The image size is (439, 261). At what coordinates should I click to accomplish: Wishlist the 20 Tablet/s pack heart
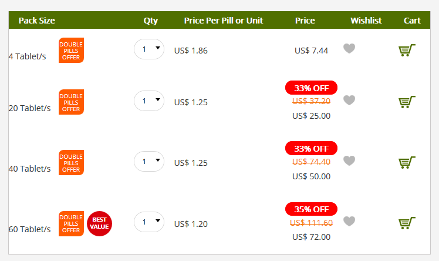[x=349, y=100]
